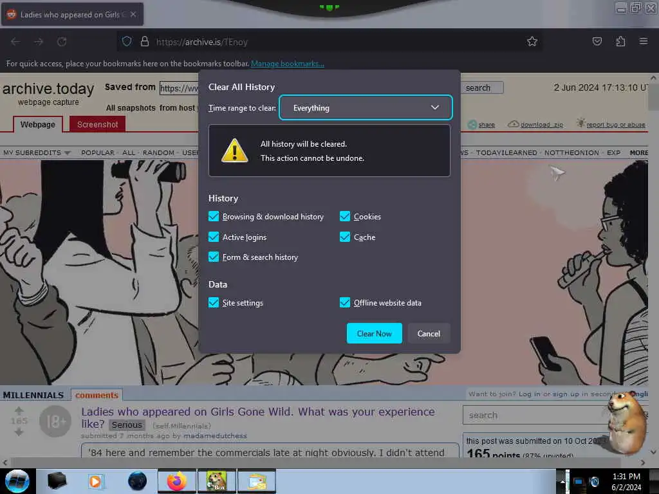Click the horizontal scrollbar right arrow
This screenshot has width=659, height=494.
tap(643, 462)
